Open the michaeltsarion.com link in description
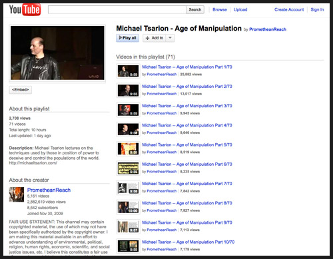 tap(33, 163)
